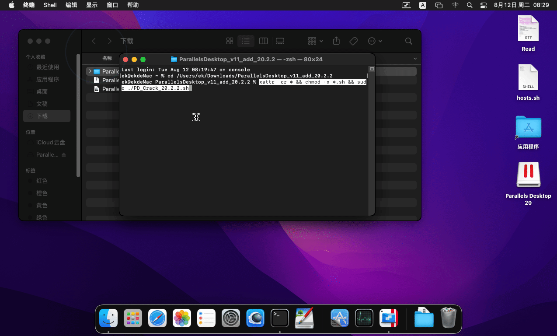Open the Finder group-by dropdown
This screenshot has height=336, width=557.
[315, 41]
